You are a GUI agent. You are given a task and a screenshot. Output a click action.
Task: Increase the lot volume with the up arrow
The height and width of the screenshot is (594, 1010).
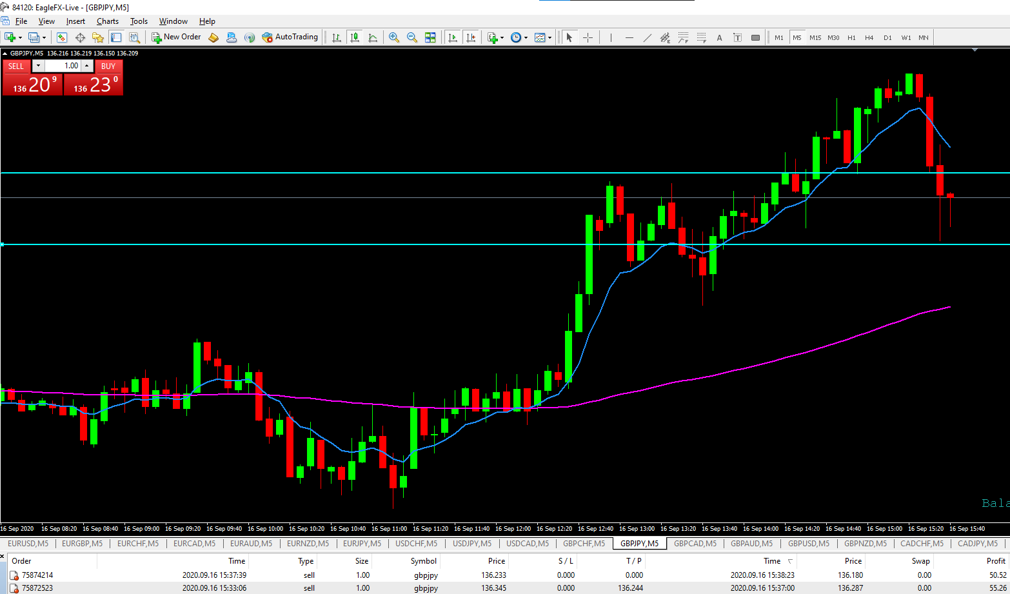tap(87, 66)
